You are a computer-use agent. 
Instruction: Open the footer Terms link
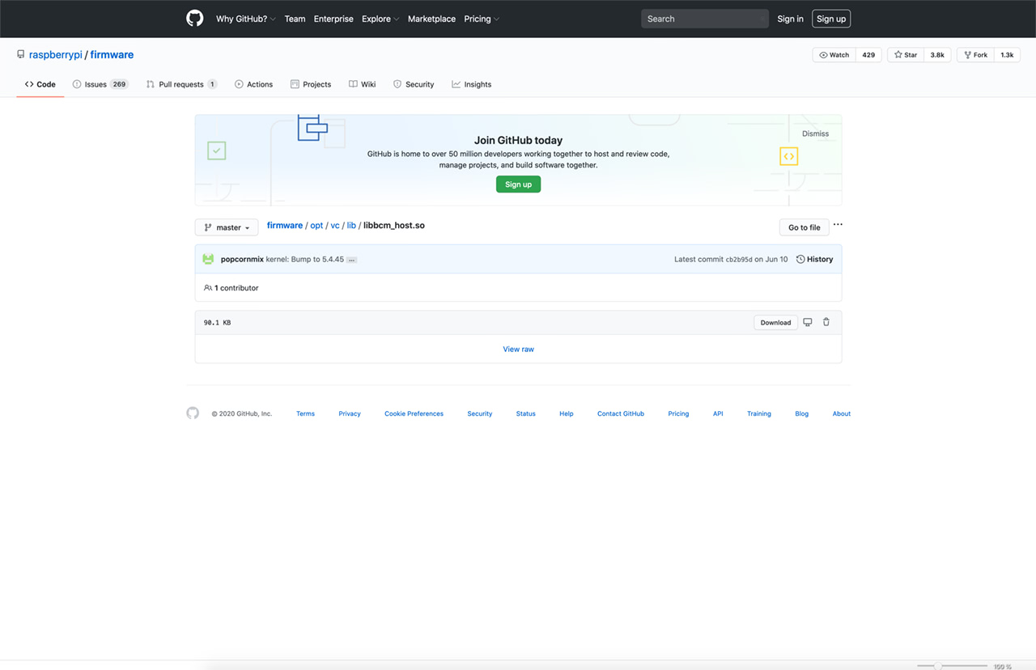(305, 413)
